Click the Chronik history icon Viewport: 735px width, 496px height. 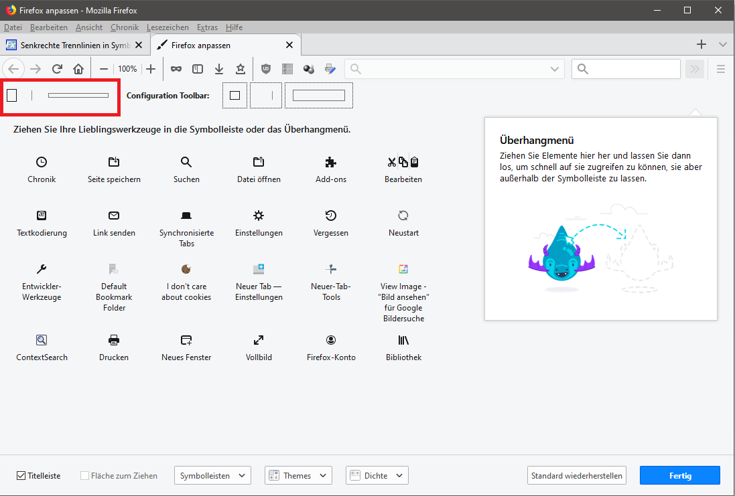click(42, 162)
